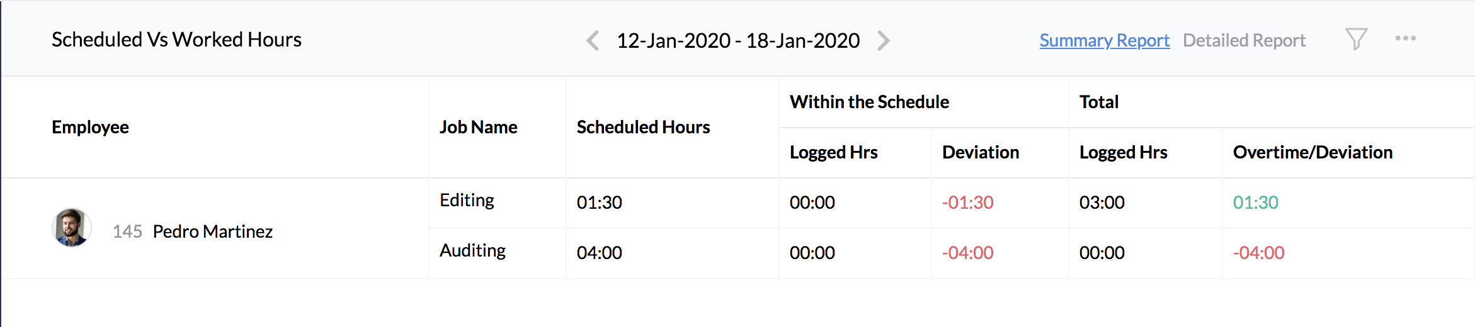Open the filter funnel icon
The height and width of the screenshot is (327, 1475).
click(x=1356, y=39)
